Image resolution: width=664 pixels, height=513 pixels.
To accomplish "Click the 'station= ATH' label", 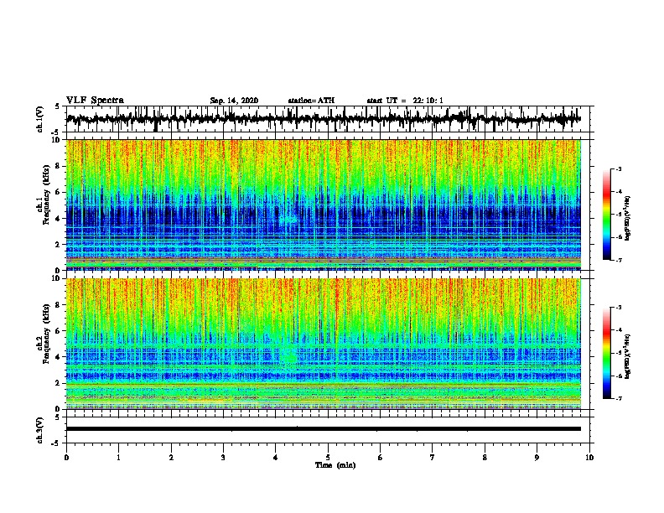I will pyautogui.click(x=311, y=101).
